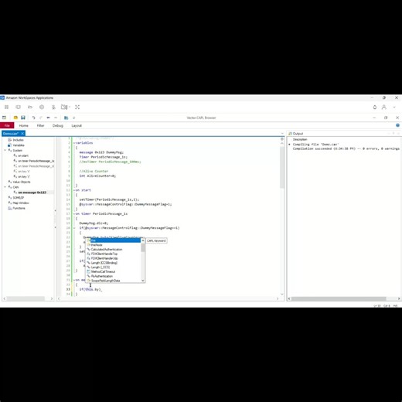Click the autocomplete list scroll-up arrow
The height and width of the screenshot is (402, 402).
[x=143, y=240]
